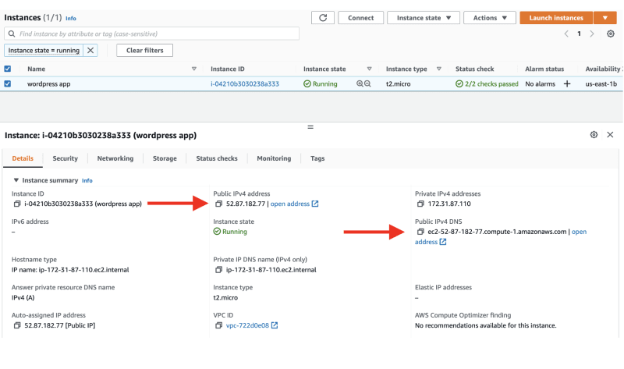This screenshot has width=624, height=369.
Task: Expand Launch instances split-button arrow
Action: pos(605,17)
